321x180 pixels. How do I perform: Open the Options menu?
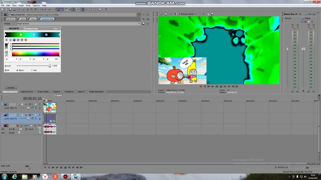36,5
